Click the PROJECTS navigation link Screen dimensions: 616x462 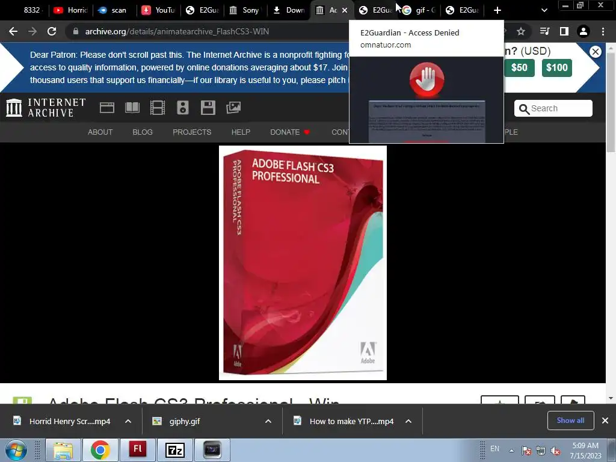(x=192, y=132)
